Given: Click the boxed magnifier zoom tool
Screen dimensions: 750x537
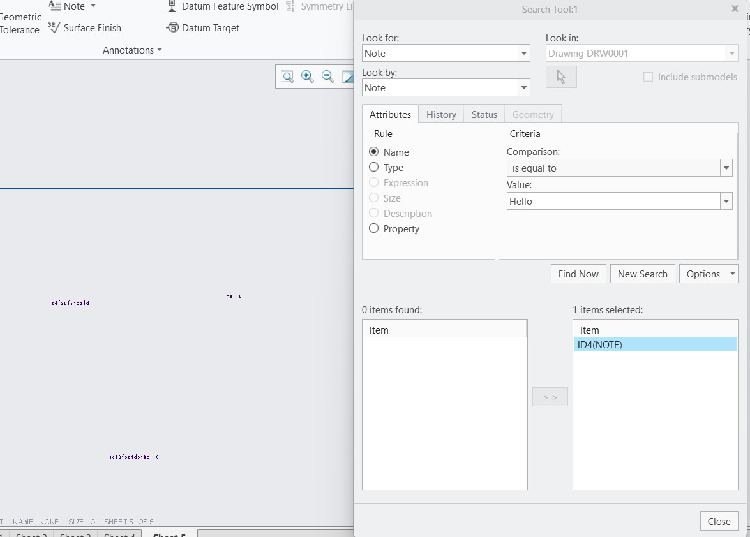Looking at the screenshot, I should coord(287,76).
